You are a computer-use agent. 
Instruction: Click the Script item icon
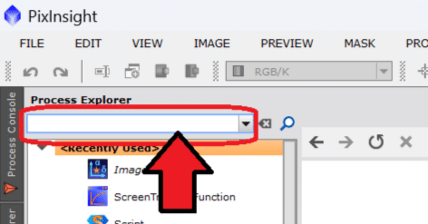point(98,219)
